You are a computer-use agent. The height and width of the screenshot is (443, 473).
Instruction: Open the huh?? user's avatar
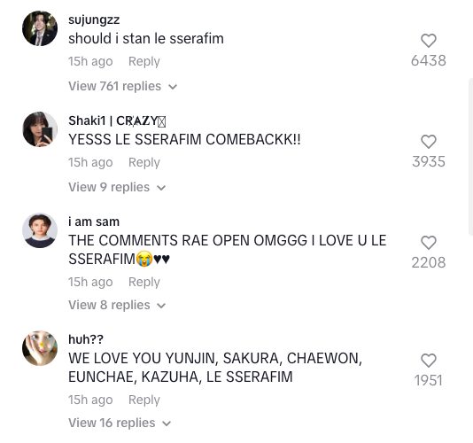click(40, 348)
